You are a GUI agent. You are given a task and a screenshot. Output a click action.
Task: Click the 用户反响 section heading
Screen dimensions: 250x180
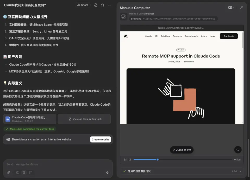pyautogui.click(x=15, y=57)
